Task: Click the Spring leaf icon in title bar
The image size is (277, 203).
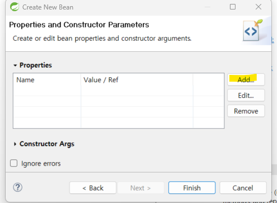Action: [15, 7]
